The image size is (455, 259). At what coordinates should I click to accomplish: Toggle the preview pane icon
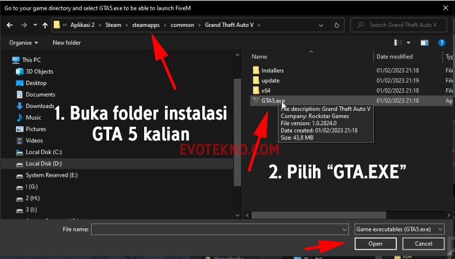(x=424, y=43)
